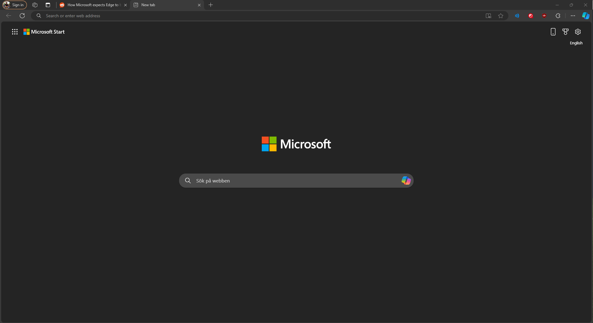593x323 pixels.
Task: Open the Extensions puzzle piece menu
Action: [x=558, y=16]
